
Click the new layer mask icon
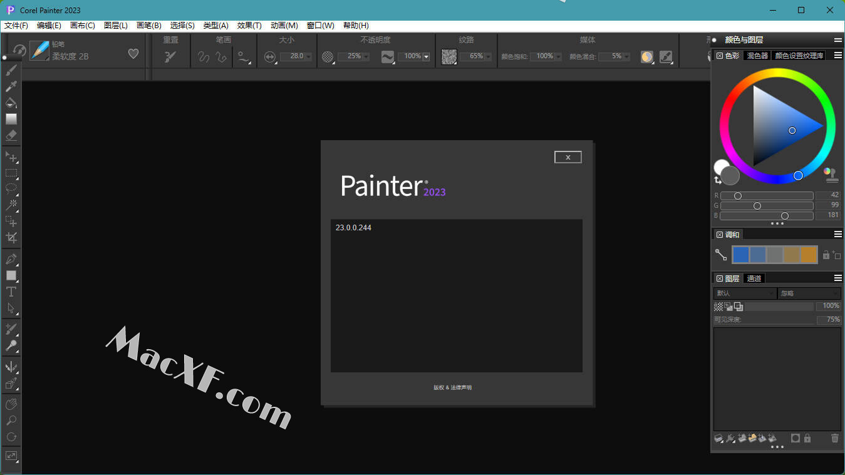click(795, 438)
